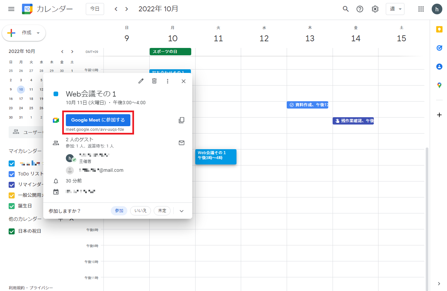The image size is (447, 291).
Task: Respond 参加 to the invitation
Action: click(x=119, y=211)
